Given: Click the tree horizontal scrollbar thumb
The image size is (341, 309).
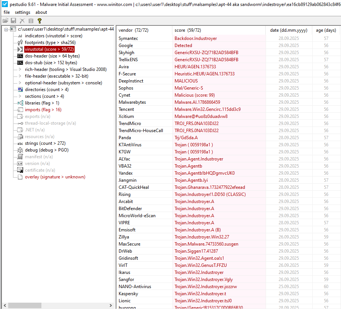Looking at the screenshot, I should click(x=25, y=306).
